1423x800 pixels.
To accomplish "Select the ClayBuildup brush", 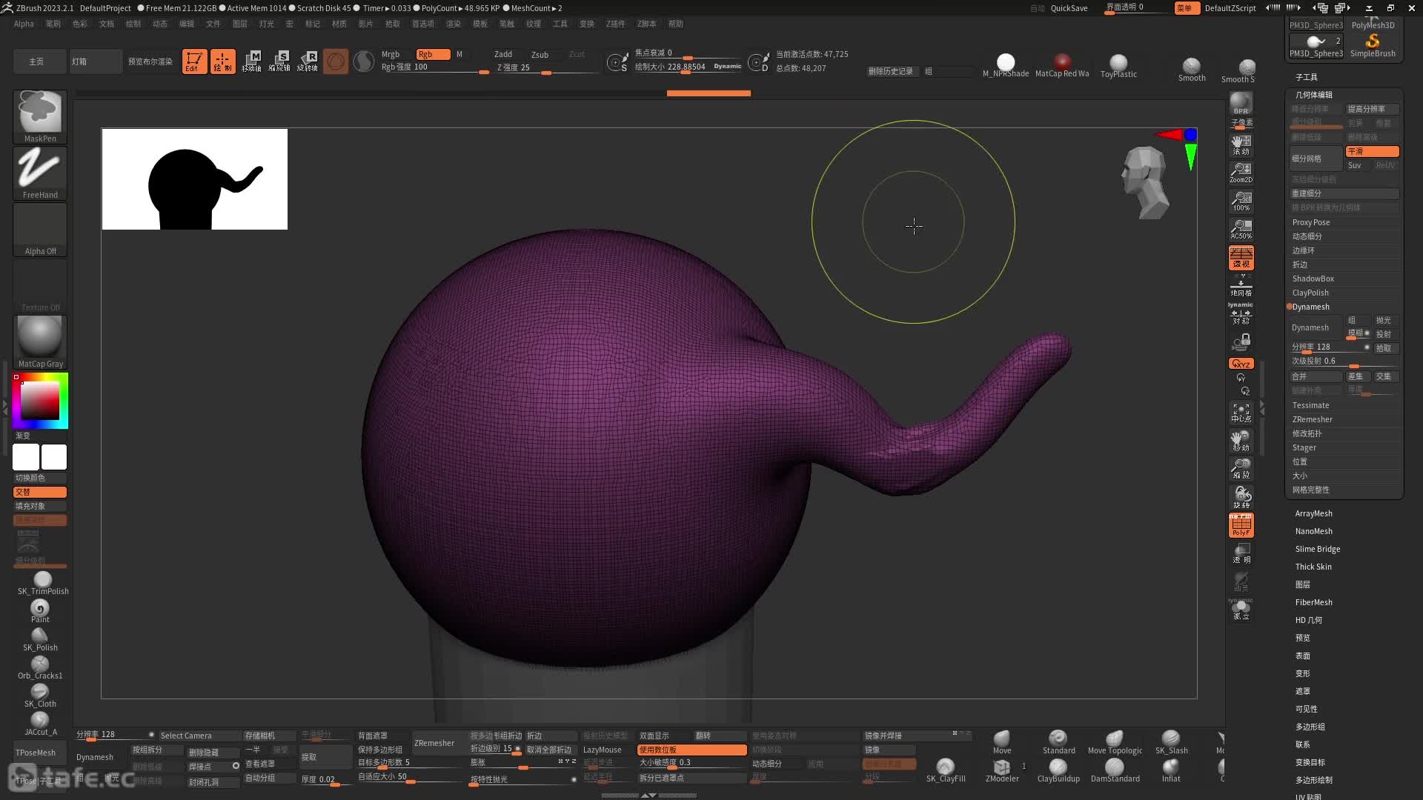I will [x=1058, y=770].
